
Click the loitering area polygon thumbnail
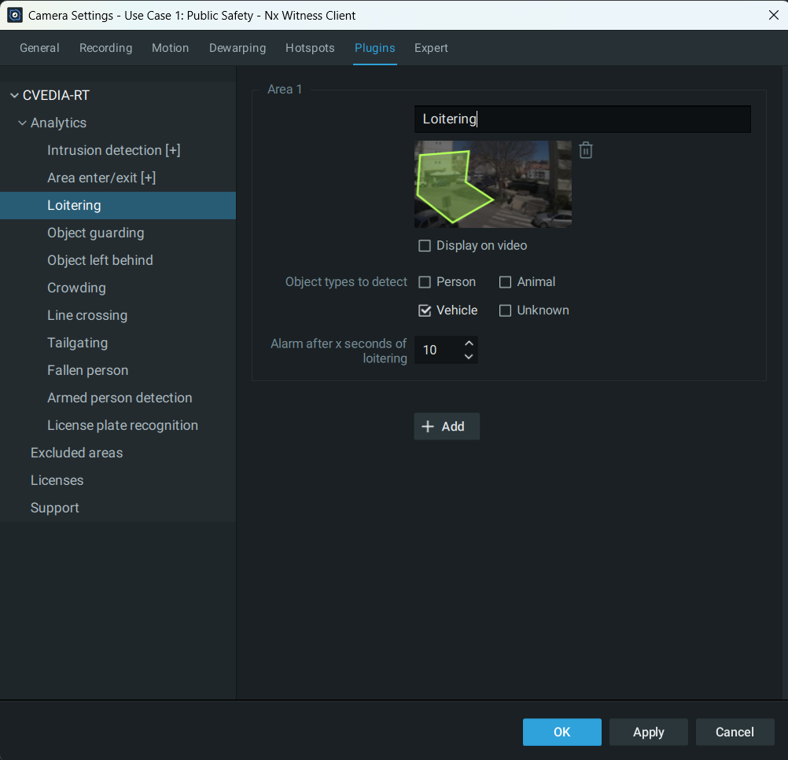click(492, 184)
